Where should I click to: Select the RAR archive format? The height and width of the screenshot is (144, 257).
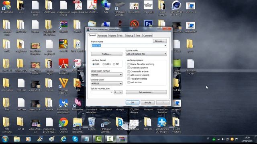pos(96,64)
